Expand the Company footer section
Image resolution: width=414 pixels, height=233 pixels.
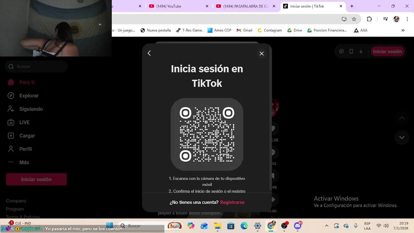click(x=16, y=201)
